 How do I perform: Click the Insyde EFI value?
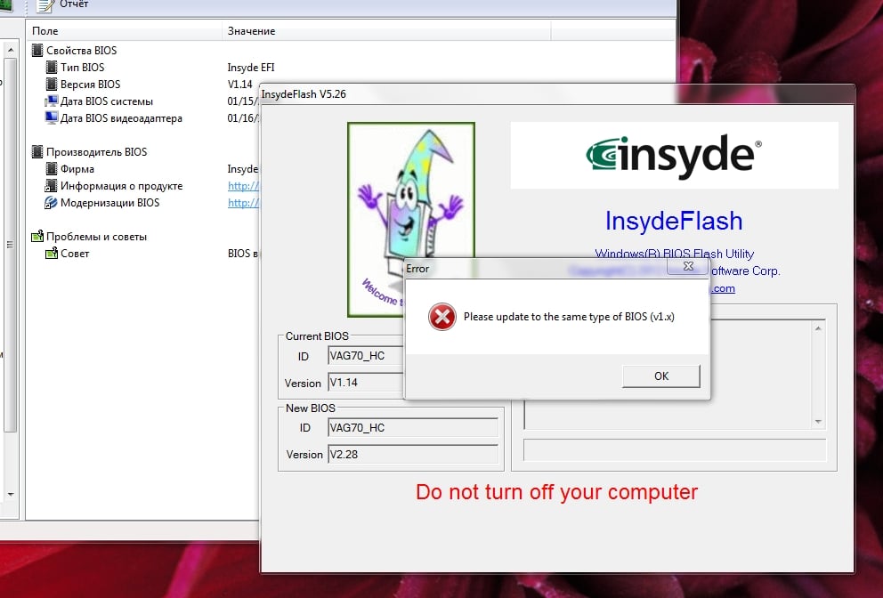point(251,68)
